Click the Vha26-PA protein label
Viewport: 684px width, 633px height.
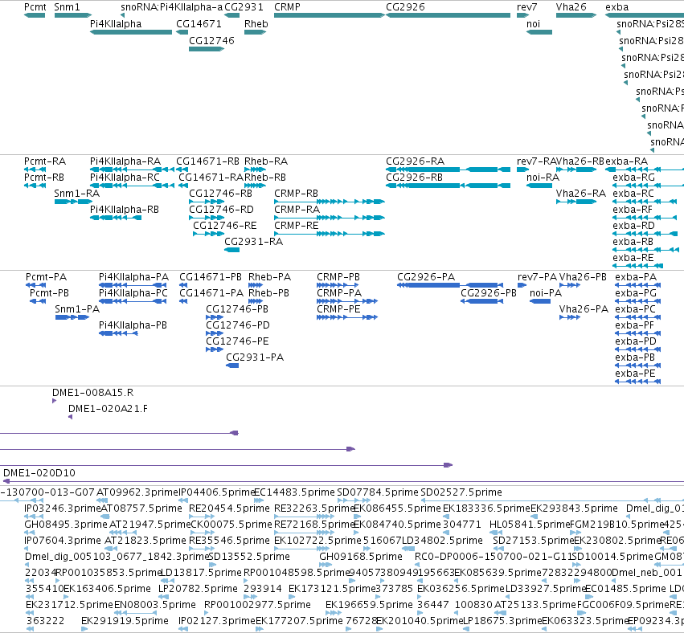[x=584, y=309]
